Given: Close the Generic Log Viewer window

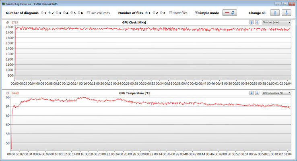Looking at the screenshot, I should point(291,4).
